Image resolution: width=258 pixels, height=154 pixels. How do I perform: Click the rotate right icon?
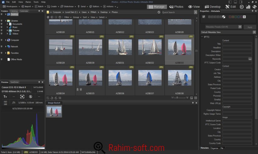pos(56,98)
